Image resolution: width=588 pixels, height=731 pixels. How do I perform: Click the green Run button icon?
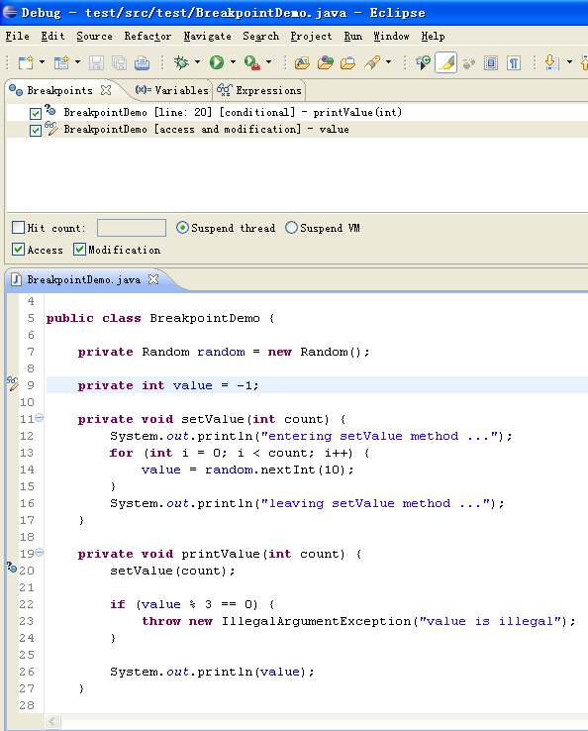217,62
